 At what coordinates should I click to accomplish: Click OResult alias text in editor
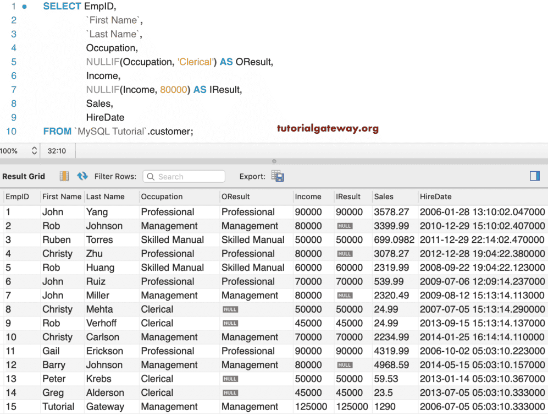(253, 62)
